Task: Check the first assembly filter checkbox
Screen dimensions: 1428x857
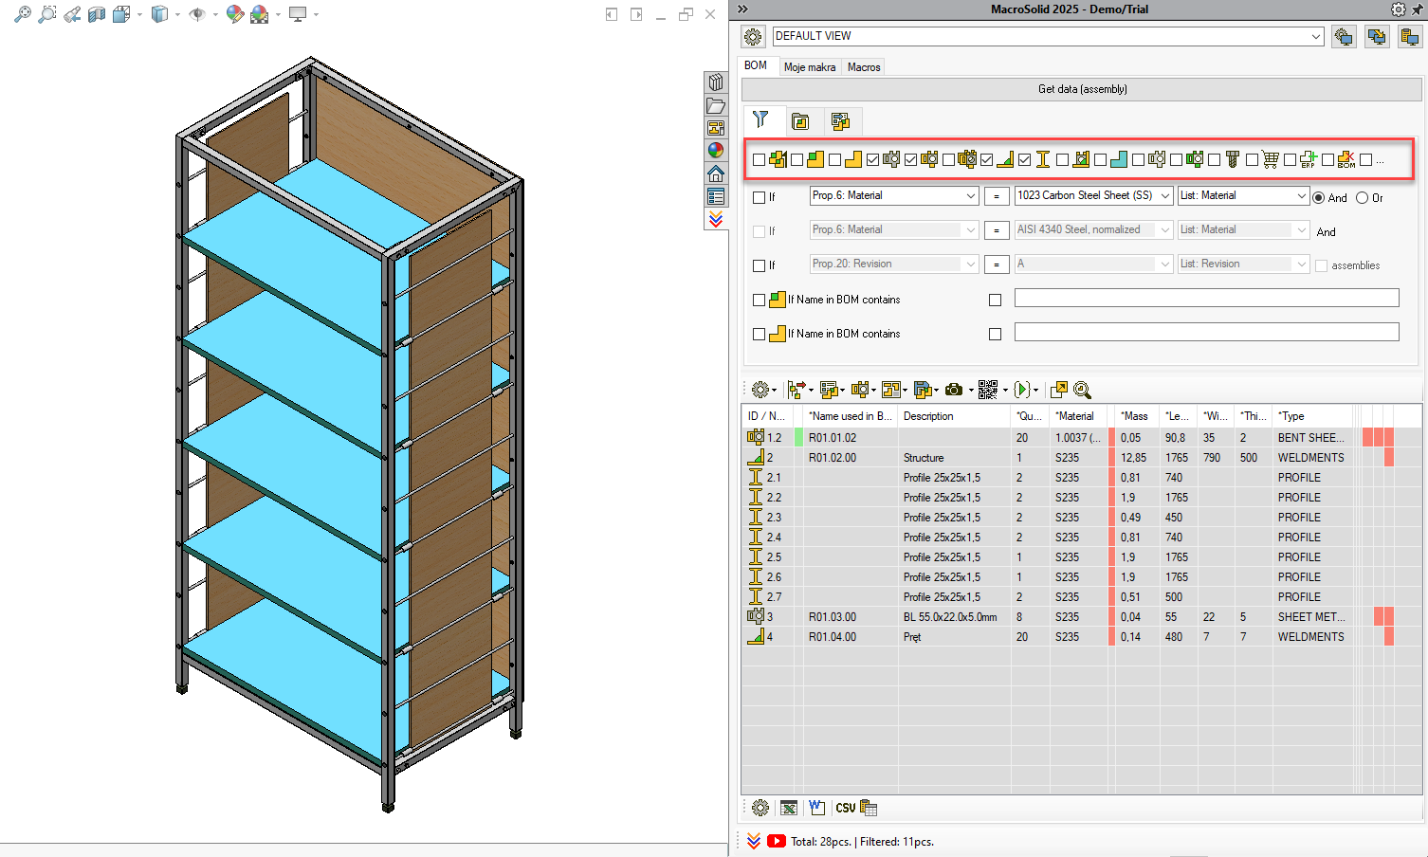Action: click(759, 160)
